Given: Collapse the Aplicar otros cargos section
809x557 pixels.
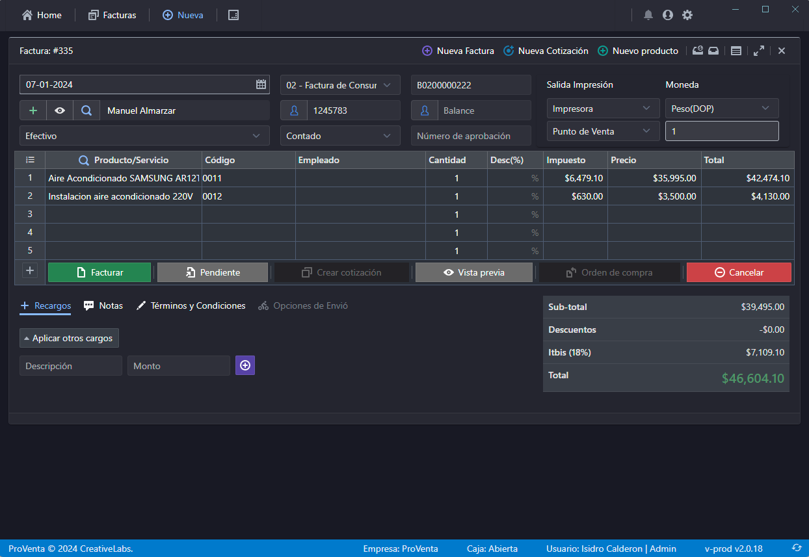Looking at the screenshot, I should coord(69,337).
